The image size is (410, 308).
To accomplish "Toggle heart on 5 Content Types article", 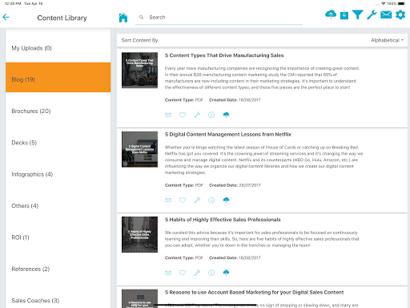I will tap(183, 115).
